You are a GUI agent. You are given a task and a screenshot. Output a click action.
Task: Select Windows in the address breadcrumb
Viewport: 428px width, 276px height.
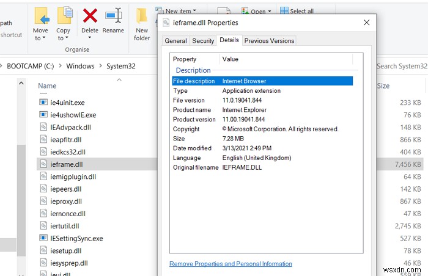[80, 66]
